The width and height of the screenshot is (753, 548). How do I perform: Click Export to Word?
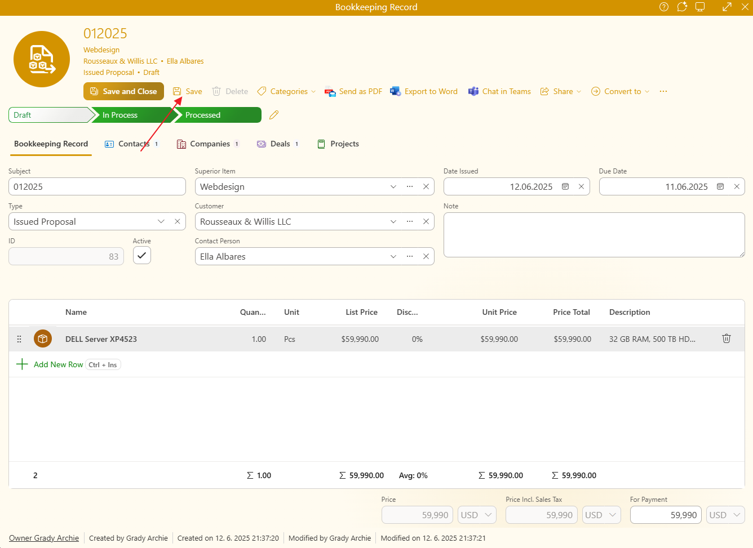(424, 91)
